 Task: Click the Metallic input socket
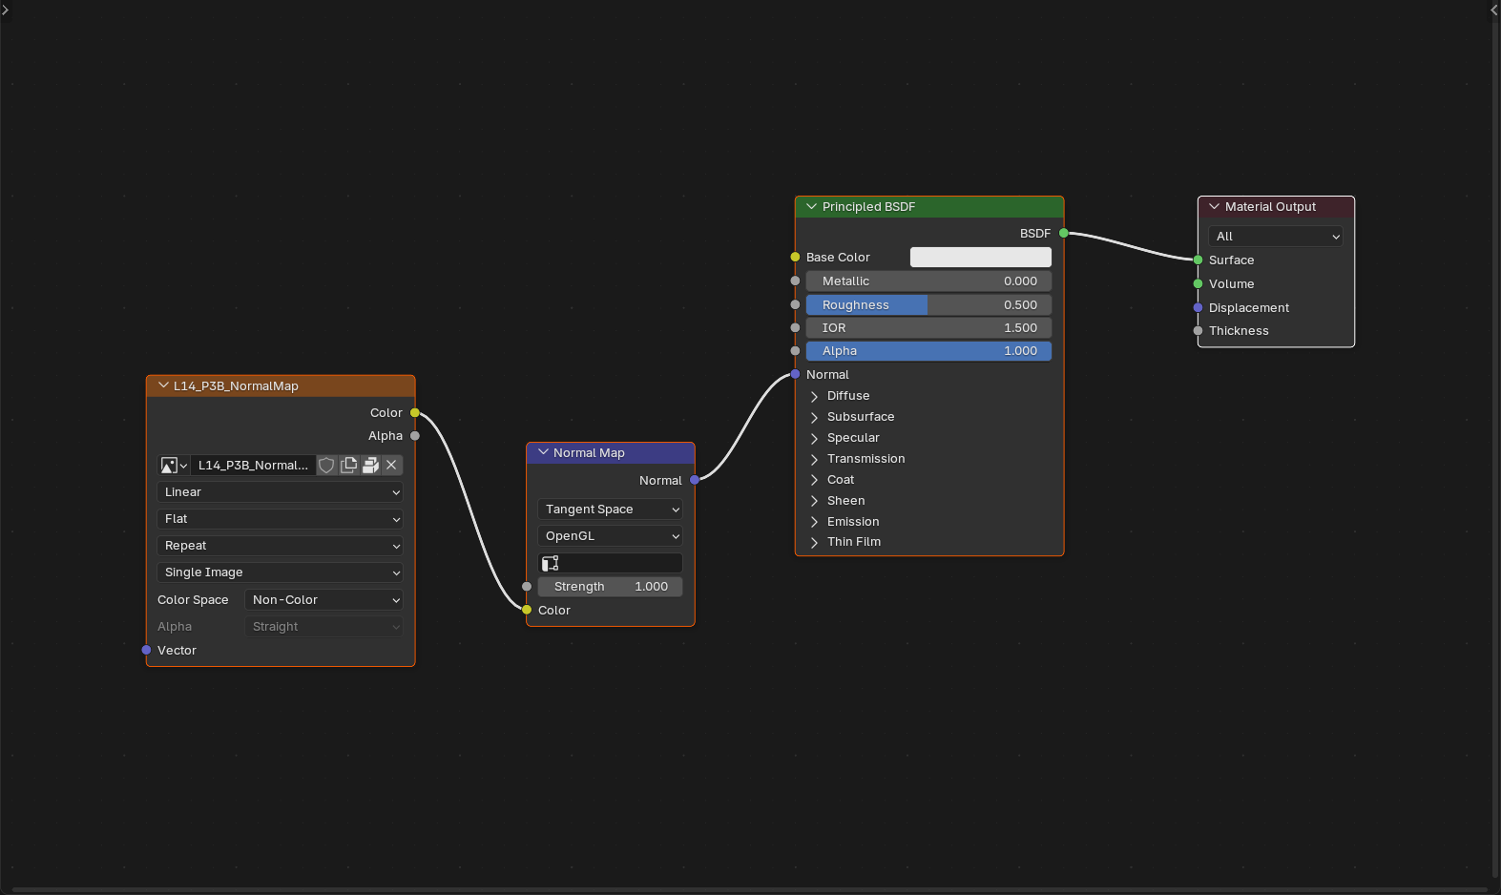[x=795, y=281]
